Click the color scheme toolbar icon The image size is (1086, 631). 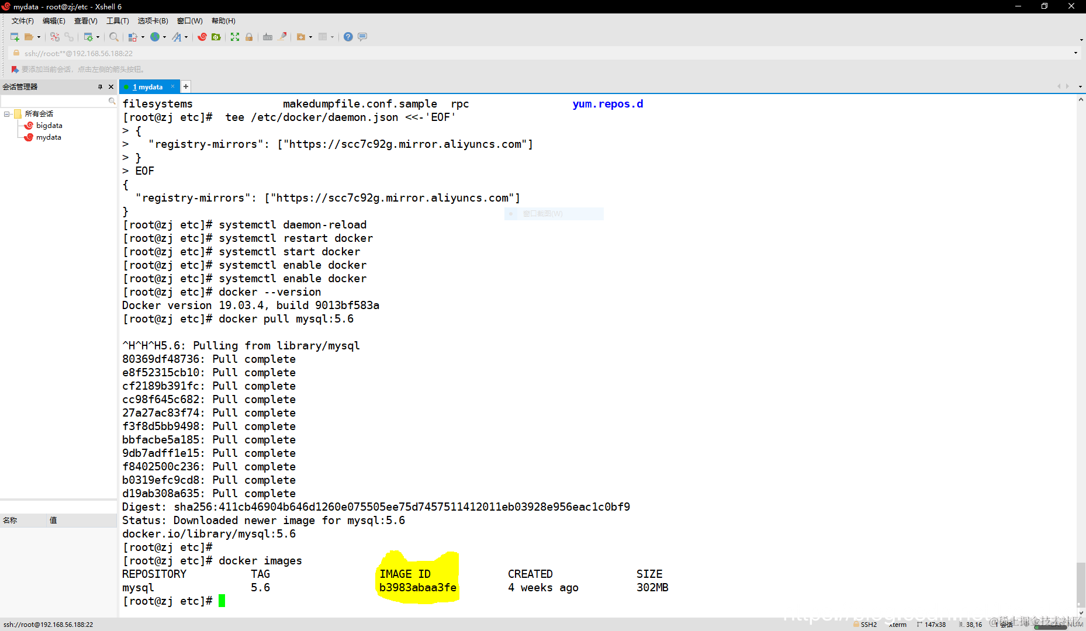click(x=133, y=37)
